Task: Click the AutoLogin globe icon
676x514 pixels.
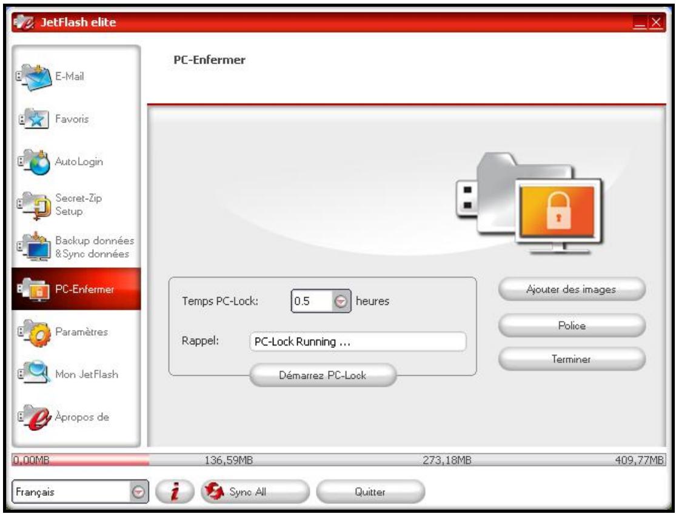Action: [33, 162]
